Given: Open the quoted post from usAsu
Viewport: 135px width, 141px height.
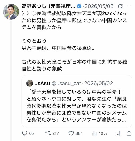Looking at the screenshot, I should 77,101.
